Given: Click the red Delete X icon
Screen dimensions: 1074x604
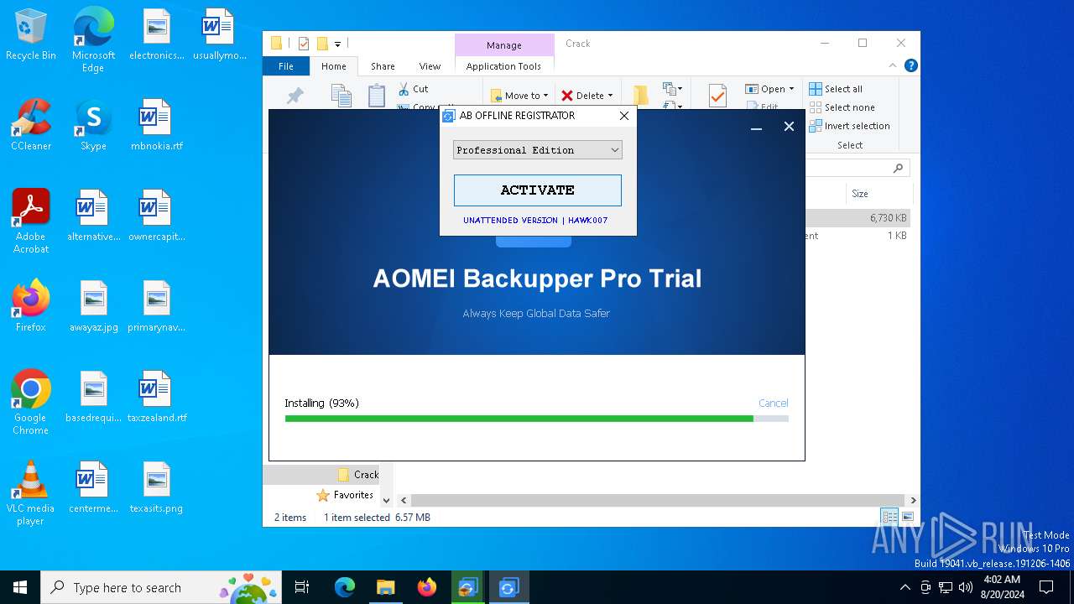Looking at the screenshot, I should (x=567, y=96).
